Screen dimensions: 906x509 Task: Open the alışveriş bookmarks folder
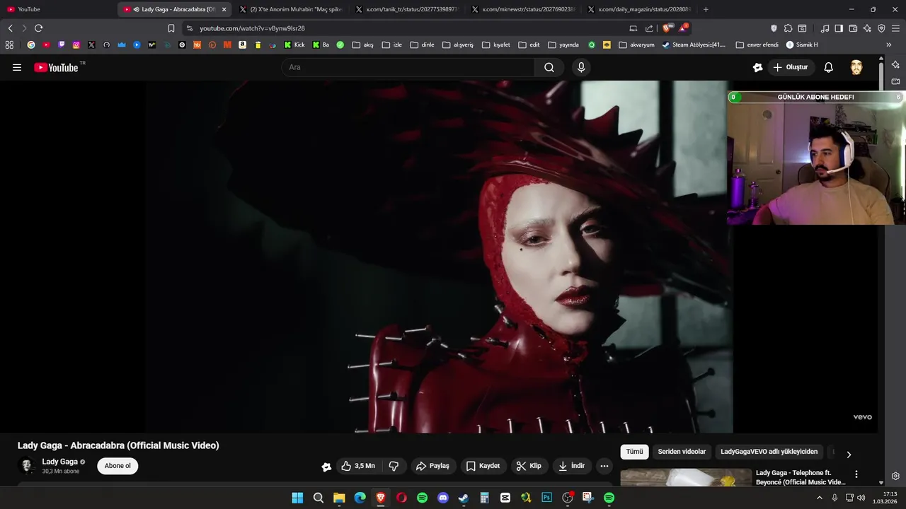457,45
